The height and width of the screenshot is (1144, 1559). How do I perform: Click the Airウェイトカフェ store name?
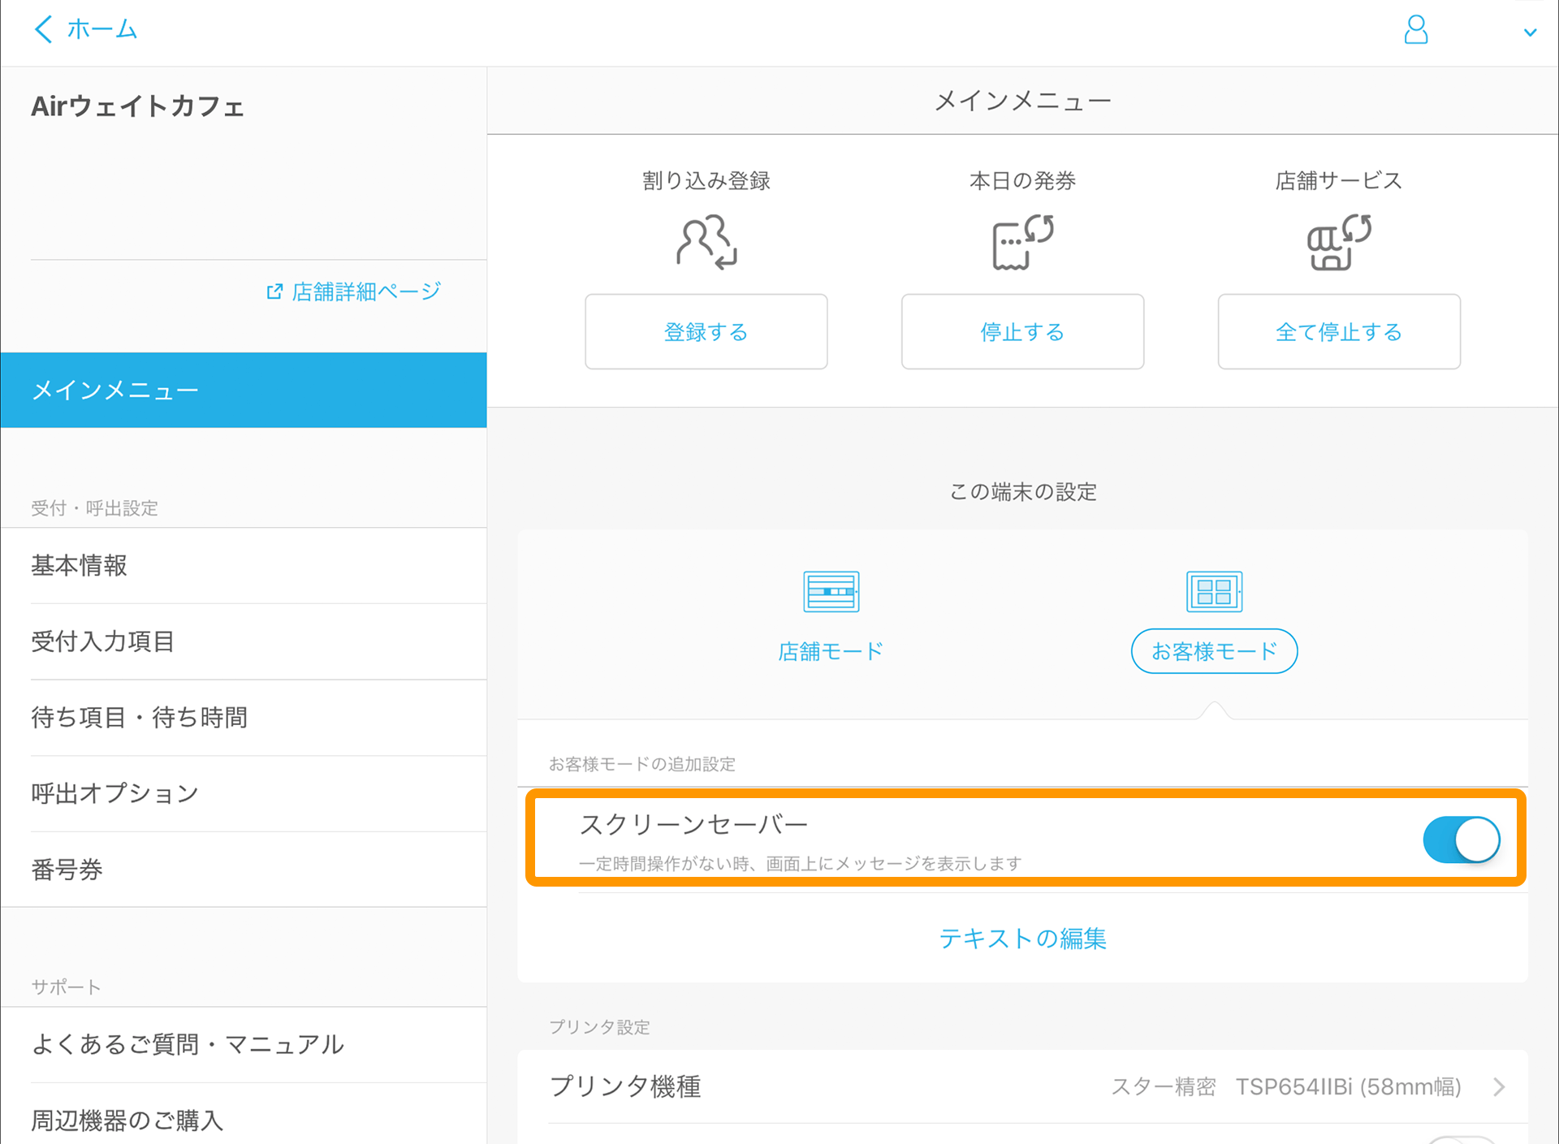138,106
